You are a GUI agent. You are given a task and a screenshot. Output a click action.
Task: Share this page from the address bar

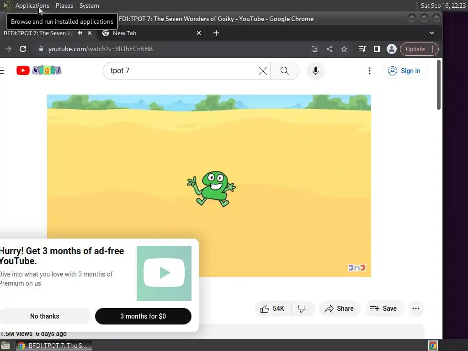330,49
